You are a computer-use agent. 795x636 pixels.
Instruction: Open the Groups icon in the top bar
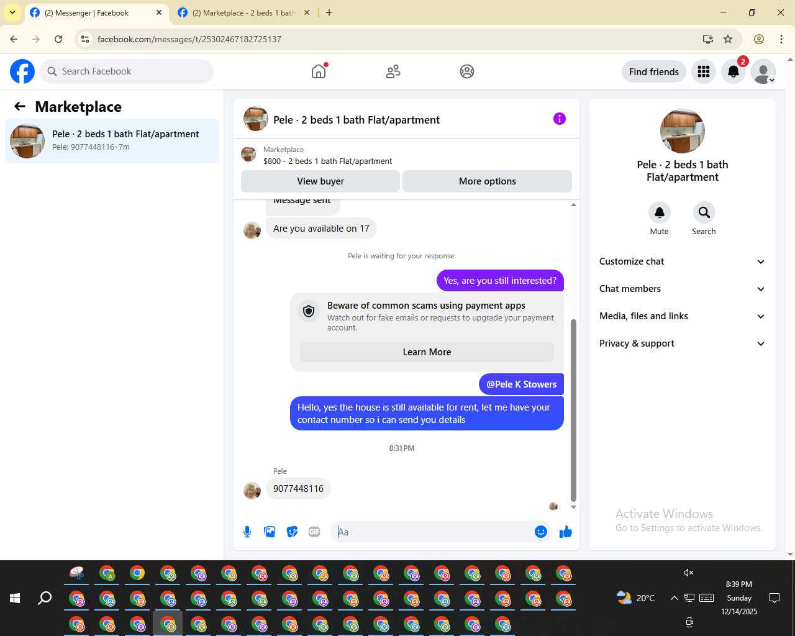(467, 71)
